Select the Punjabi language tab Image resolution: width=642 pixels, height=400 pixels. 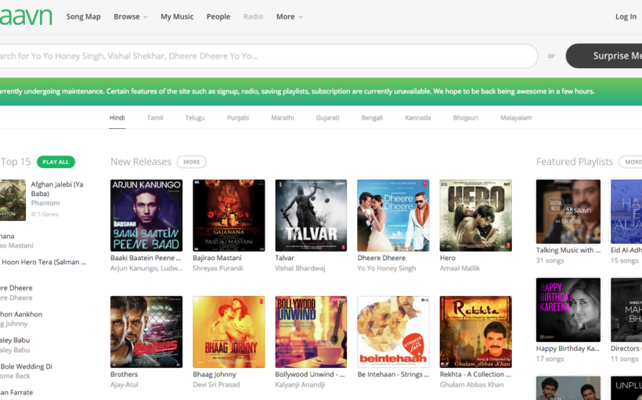click(238, 118)
